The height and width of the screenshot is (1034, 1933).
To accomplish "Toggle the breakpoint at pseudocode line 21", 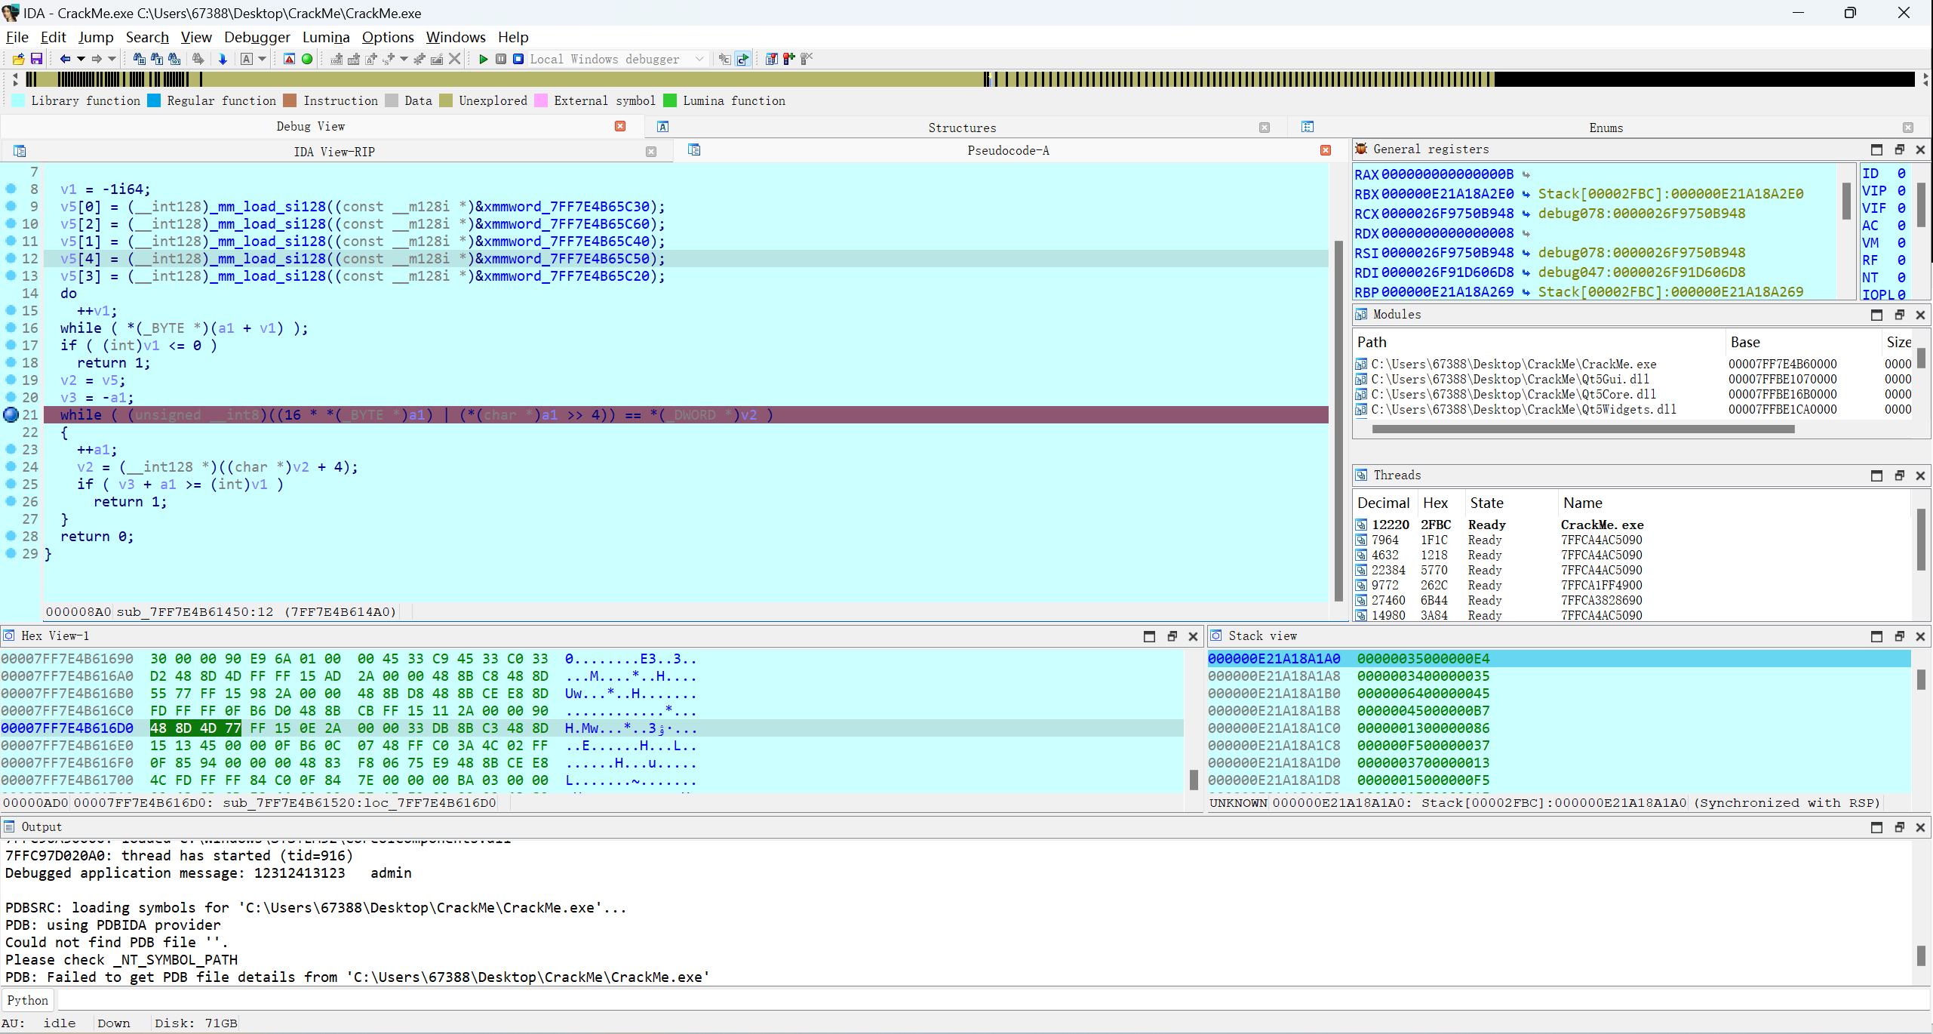I will click(11, 414).
